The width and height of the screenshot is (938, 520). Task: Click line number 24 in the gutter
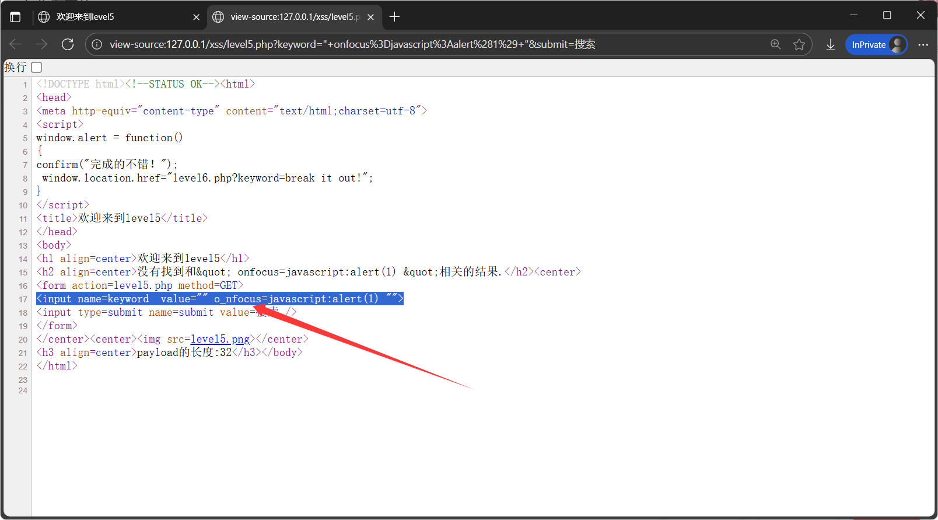coord(23,390)
